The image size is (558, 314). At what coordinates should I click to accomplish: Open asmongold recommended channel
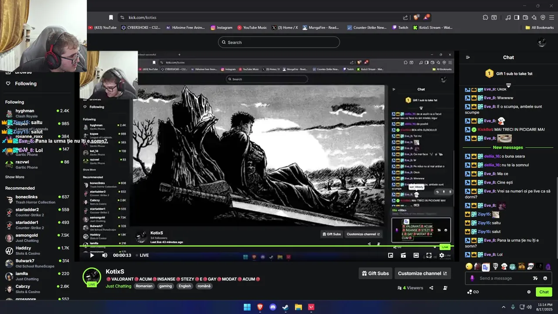37,238
